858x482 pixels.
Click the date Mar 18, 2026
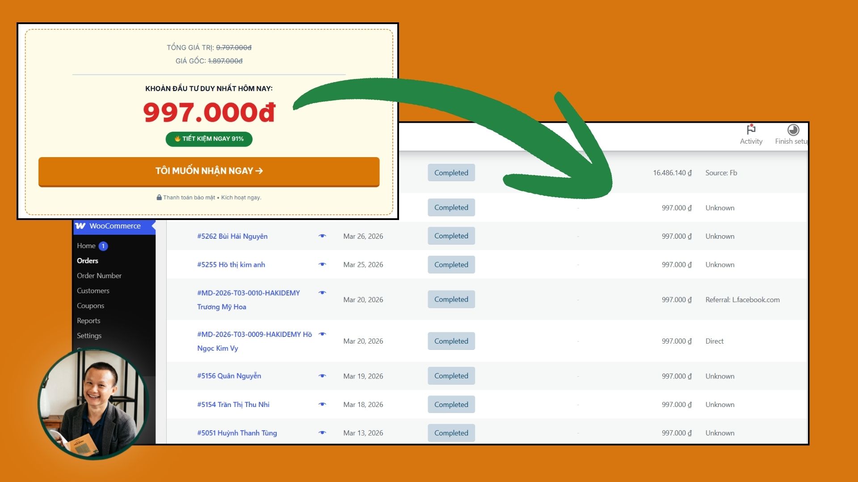363,405
